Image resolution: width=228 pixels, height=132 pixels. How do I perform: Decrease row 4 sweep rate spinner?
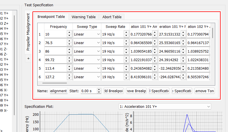(x=126, y=61)
